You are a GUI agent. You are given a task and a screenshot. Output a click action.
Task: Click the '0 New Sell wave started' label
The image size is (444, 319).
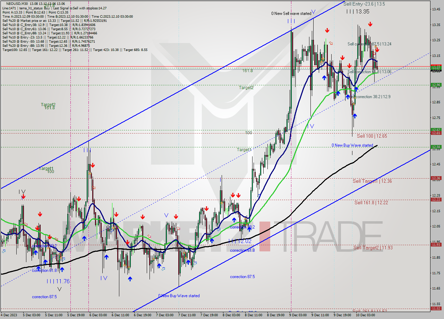click(x=291, y=14)
